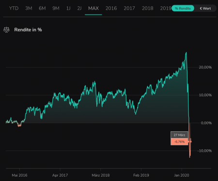Image resolution: width=218 pixels, height=181 pixels.
Task: Click the Jan 2020 axis label
Action: tap(182, 175)
